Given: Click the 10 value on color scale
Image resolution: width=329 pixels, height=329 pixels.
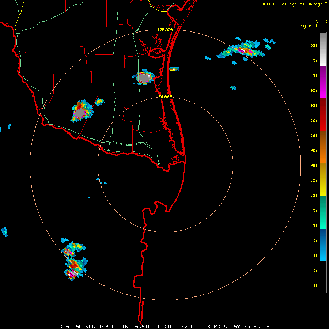Looking at the screenshot, I should [x=314, y=256].
